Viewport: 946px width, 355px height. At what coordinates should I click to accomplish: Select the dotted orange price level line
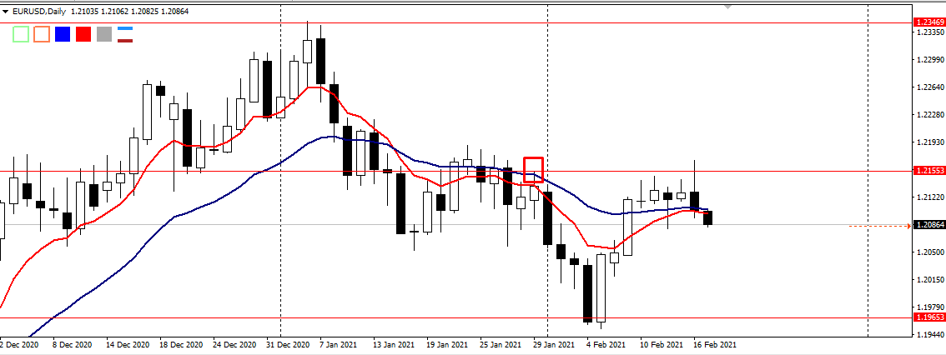coord(879,226)
